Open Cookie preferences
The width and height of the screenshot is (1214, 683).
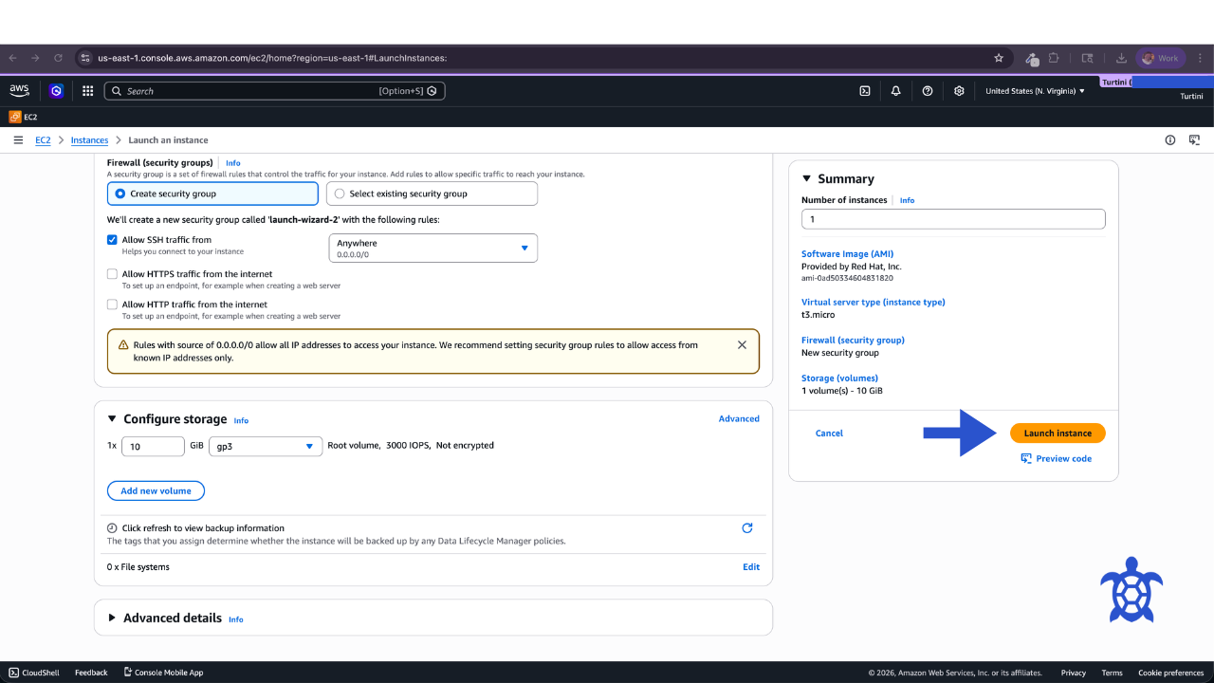1171,673
